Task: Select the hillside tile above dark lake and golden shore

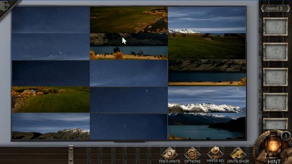Action: (x=207, y=73)
